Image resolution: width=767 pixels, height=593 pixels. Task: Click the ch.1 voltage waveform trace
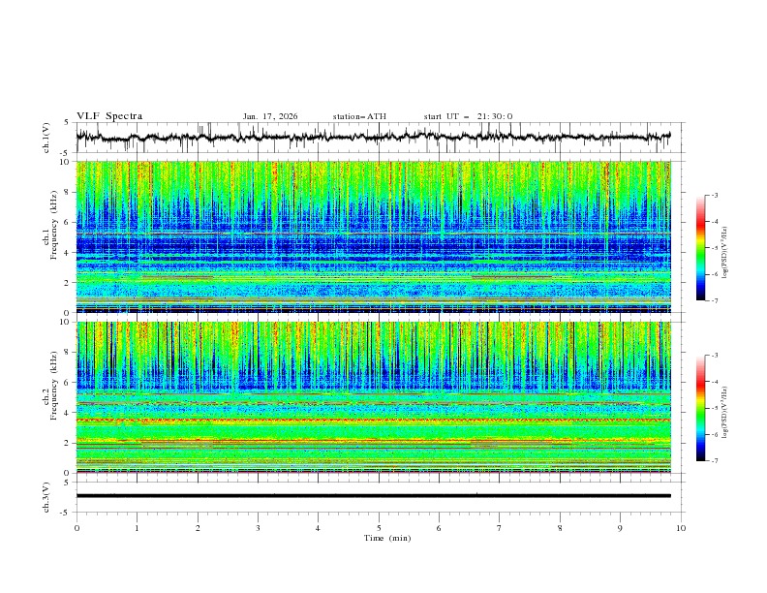click(x=373, y=137)
